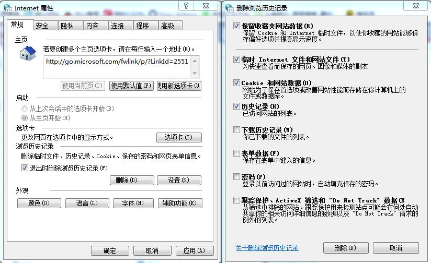
Task: Open the 关于删除浏览历史记录 link
Action: (267, 248)
